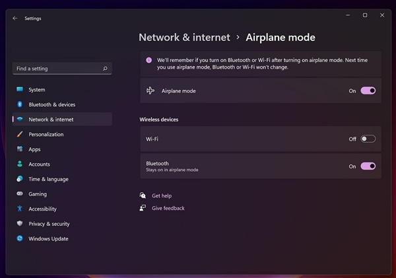Click the Gaming controller icon
The image size is (396, 278).
(x=20, y=194)
